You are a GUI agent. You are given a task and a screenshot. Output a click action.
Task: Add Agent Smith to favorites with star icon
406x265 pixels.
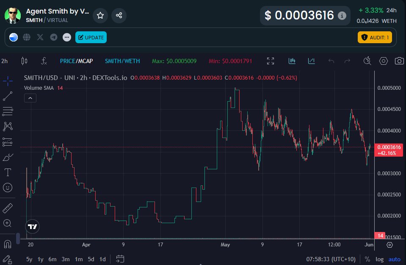100,16
